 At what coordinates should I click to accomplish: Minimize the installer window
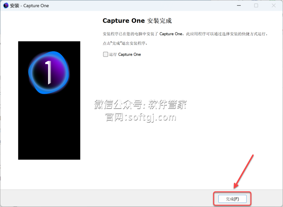point(239,5)
